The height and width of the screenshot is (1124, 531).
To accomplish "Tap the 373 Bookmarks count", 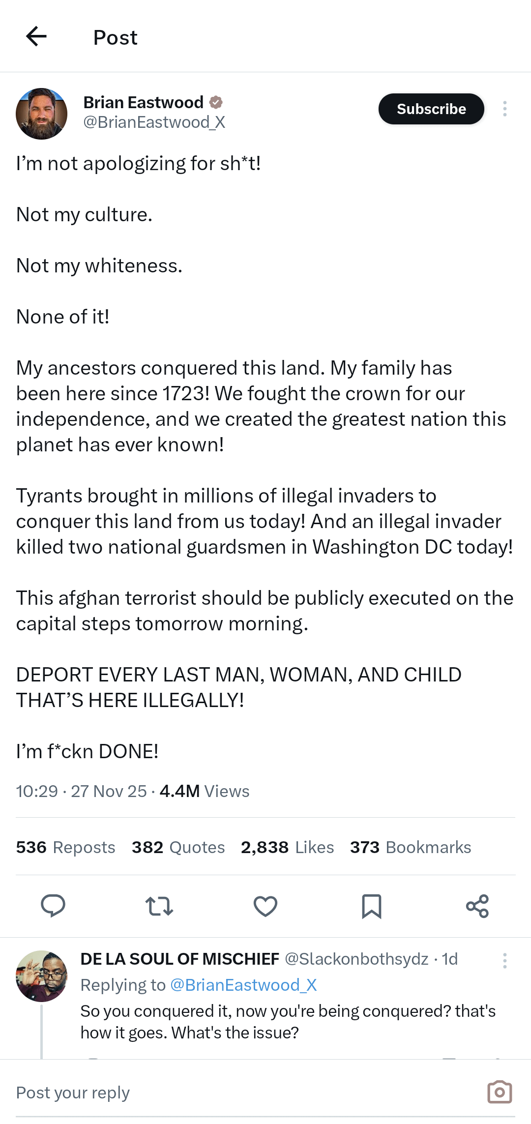I will coord(410,847).
